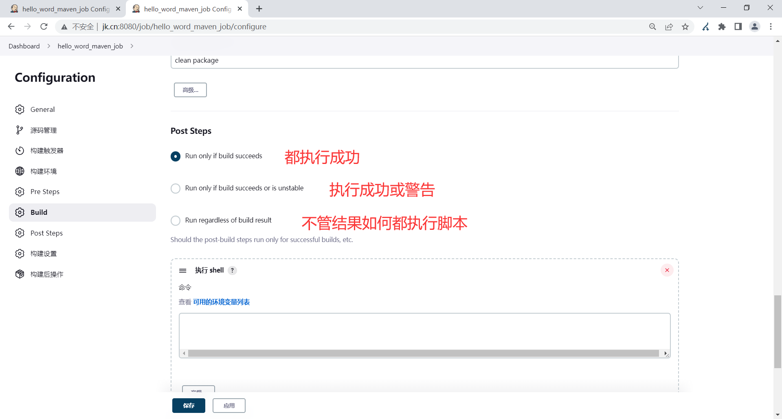Click the drag handle of 执行 shell step
782x419 pixels.
pyautogui.click(x=183, y=271)
